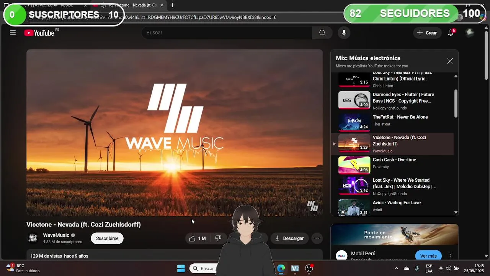Start voice search with microphone icon

344,33
